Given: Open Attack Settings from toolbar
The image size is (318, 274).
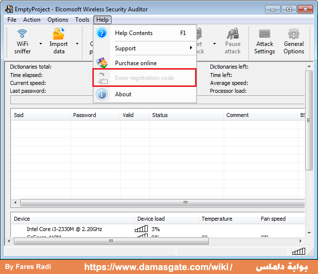Looking at the screenshot, I should click(x=265, y=41).
